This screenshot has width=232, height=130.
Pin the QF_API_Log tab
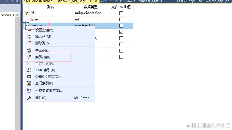pos(91,1)
